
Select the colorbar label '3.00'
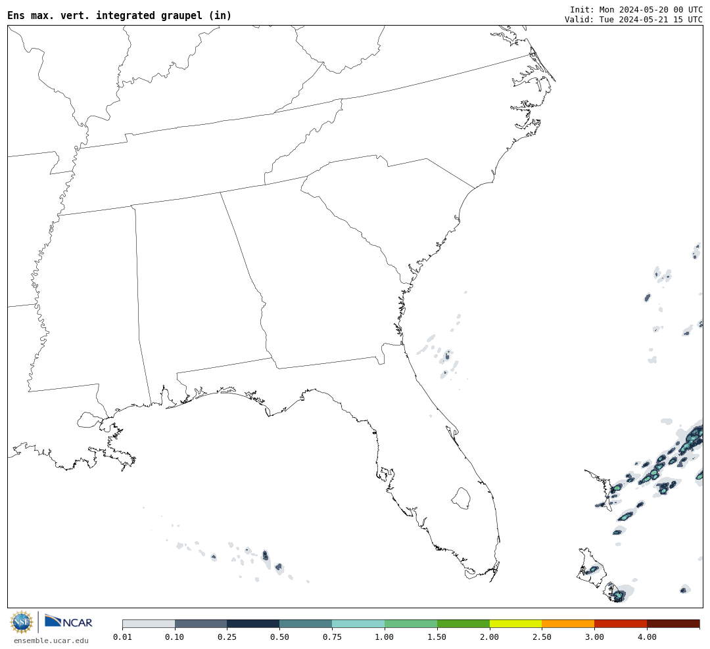click(594, 637)
